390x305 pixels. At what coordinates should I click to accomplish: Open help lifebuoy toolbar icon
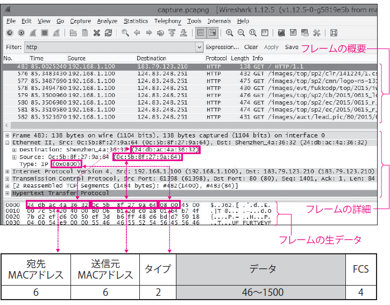334,33
